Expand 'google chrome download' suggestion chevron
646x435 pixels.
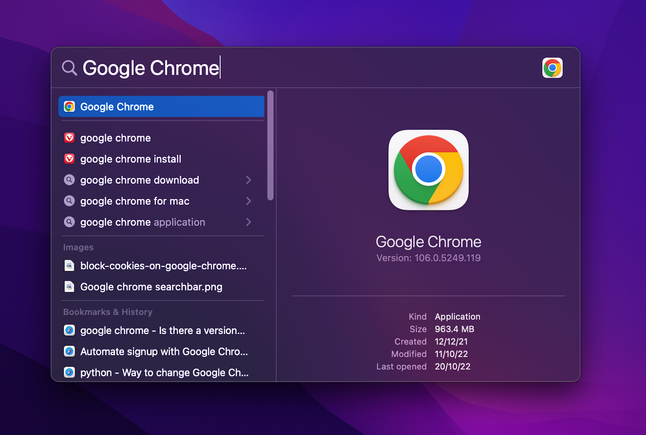coord(249,180)
